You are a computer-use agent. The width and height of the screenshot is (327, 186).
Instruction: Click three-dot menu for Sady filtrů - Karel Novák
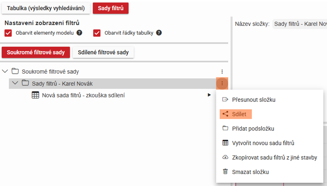222,84
